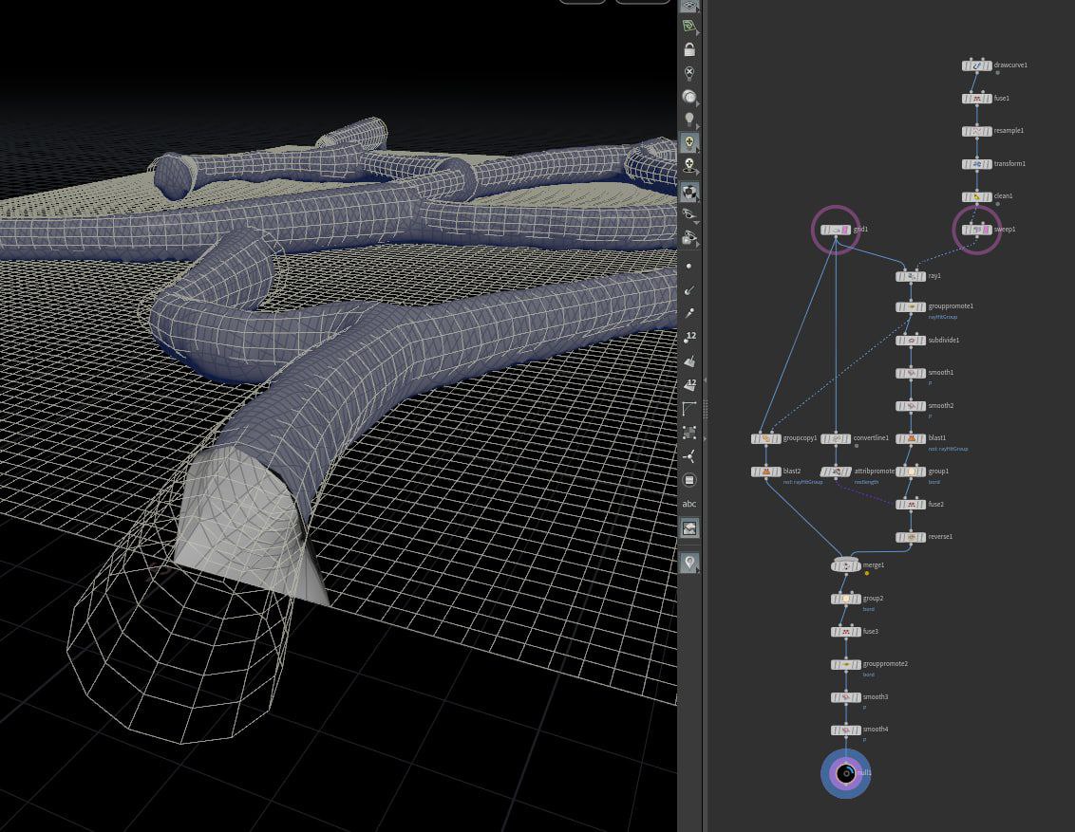Select the reverse1 node
This screenshot has width=1075, height=832.
pyautogui.click(x=911, y=538)
